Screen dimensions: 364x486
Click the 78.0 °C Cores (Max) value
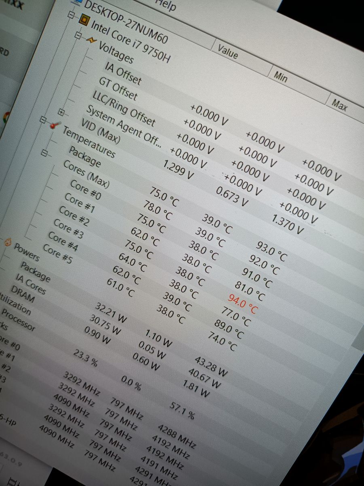[159, 210]
